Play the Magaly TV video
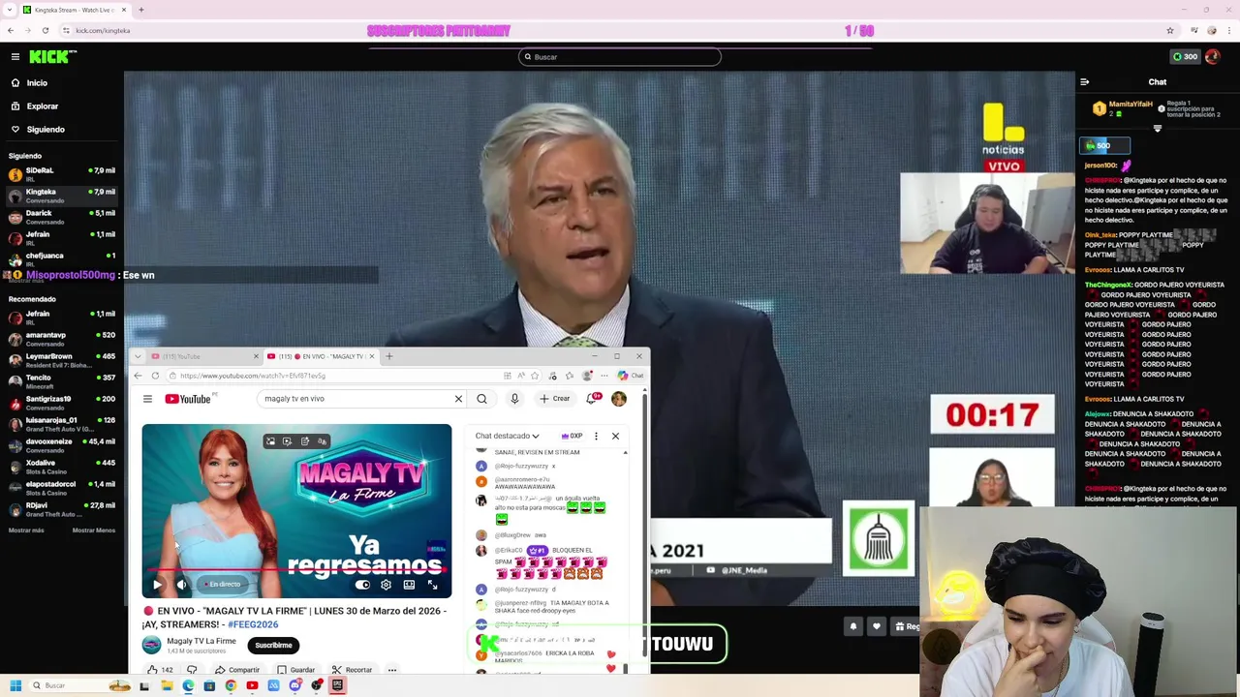Screen dimensions: 1240x697 click(157, 585)
